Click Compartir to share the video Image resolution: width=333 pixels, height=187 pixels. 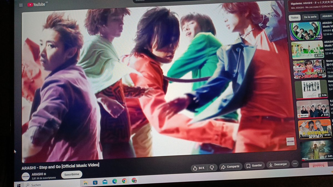tap(231, 166)
